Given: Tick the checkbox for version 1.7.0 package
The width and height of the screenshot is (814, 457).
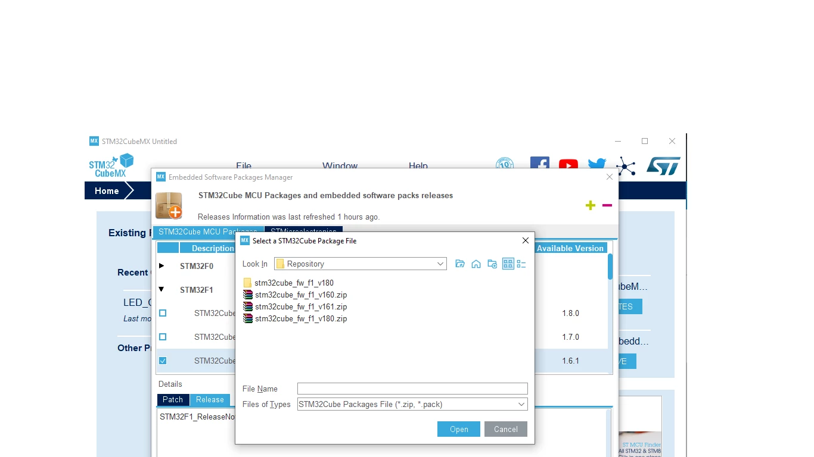Looking at the screenshot, I should coord(163,337).
